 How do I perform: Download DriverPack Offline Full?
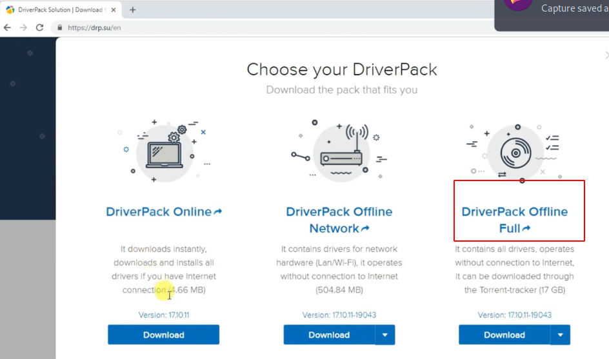504,335
